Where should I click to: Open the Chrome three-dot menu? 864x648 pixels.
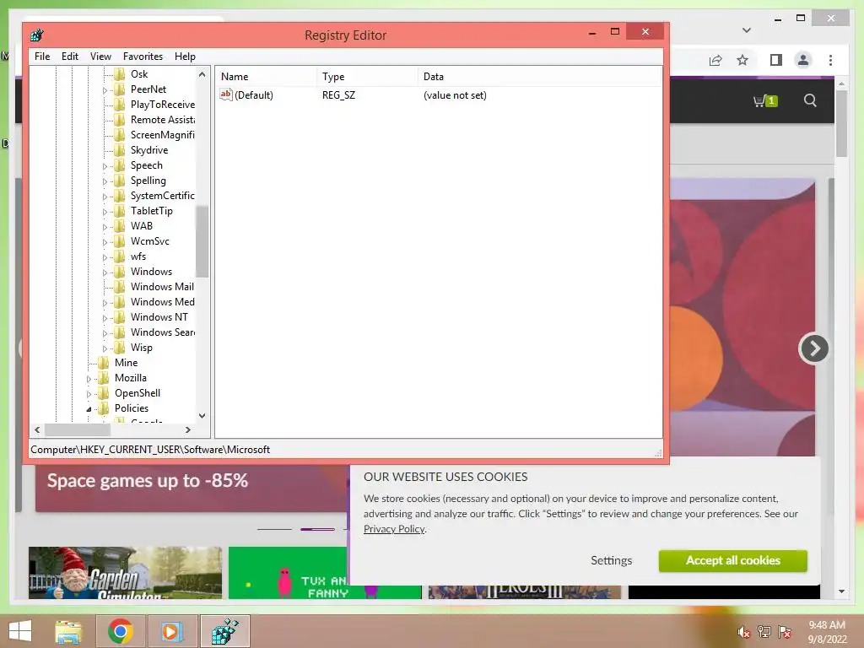830,60
